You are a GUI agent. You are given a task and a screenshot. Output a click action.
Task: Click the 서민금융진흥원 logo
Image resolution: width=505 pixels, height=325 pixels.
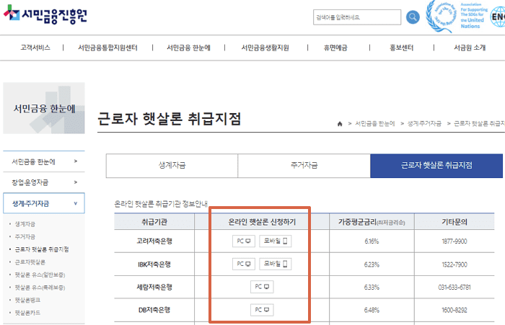(x=45, y=14)
